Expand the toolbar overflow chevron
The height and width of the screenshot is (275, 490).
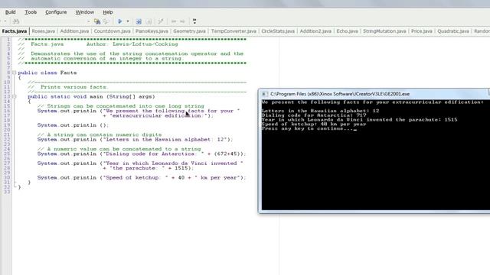point(194,21)
